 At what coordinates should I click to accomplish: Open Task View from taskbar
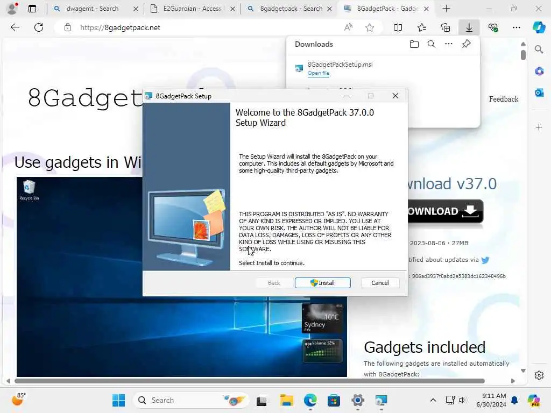coord(262,400)
